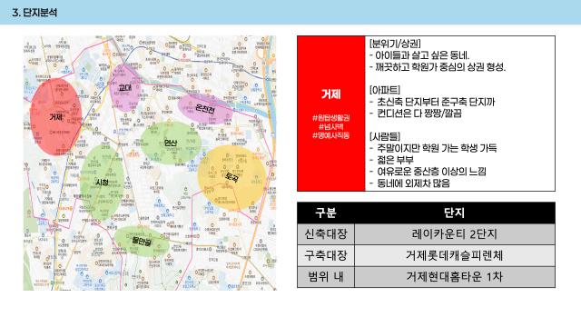Screen dimensions: 581x327
Task: Click the [분위기/상권] heading text
Action: [395, 44]
